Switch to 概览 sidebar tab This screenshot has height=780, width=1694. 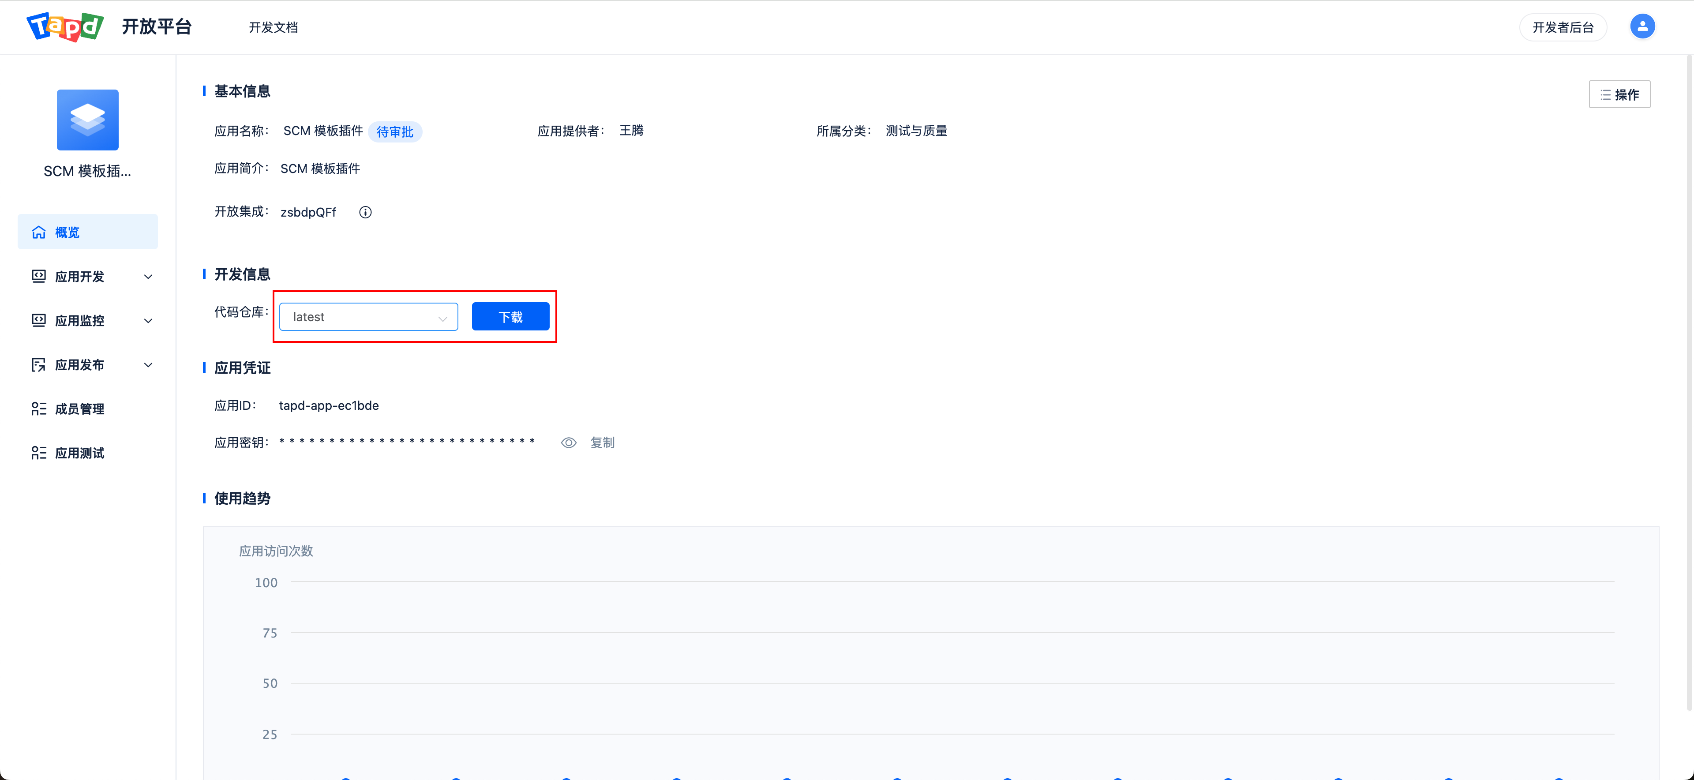pyautogui.click(x=86, y=232)
